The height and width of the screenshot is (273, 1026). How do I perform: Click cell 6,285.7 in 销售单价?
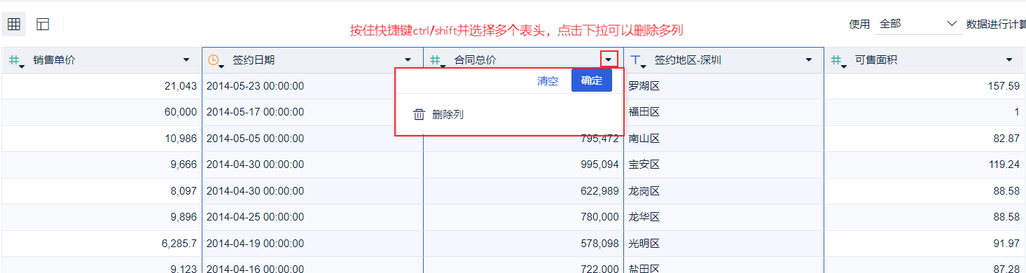point(102,244)
